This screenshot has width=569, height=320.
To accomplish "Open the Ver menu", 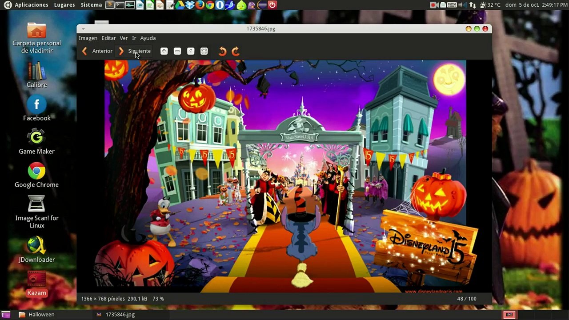I will pos(124,38).
